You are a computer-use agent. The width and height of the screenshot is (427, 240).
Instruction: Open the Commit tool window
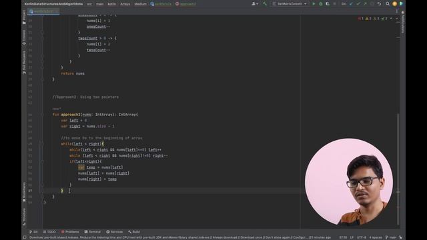[24, 37]
